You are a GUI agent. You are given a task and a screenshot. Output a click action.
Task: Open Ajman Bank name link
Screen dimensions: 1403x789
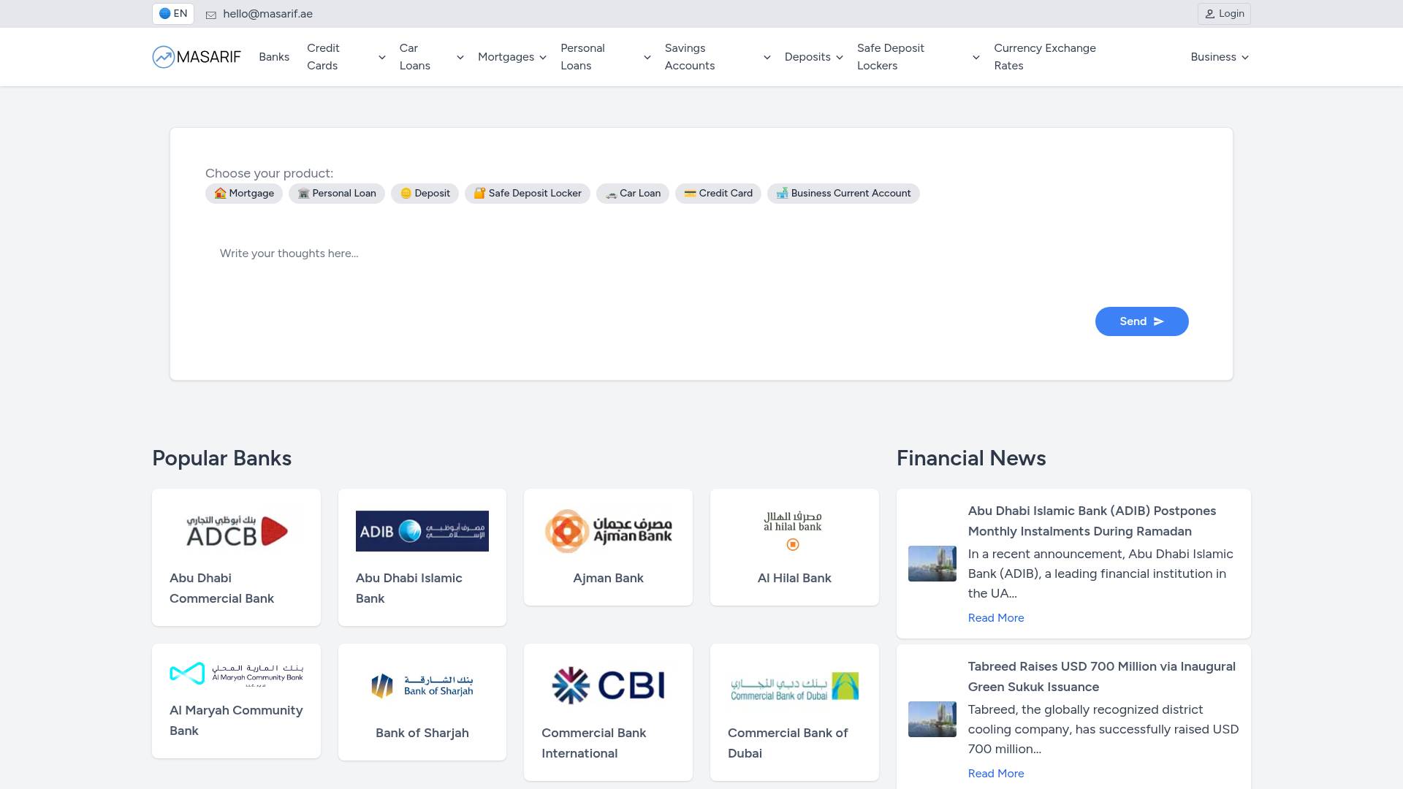tap(608, 578)
